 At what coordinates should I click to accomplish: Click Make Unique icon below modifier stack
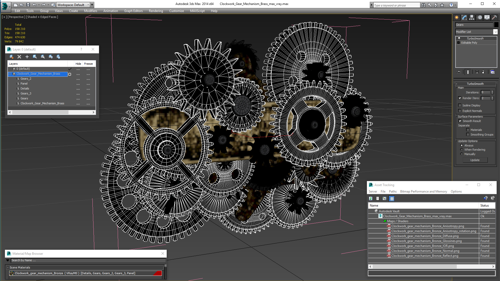click(x=477, y=72)
